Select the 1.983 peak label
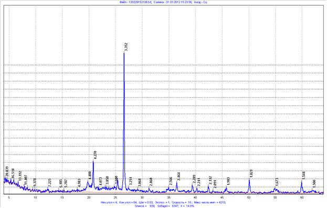The width and height of the screenshot is (327, 208). (x=228, y=182)
